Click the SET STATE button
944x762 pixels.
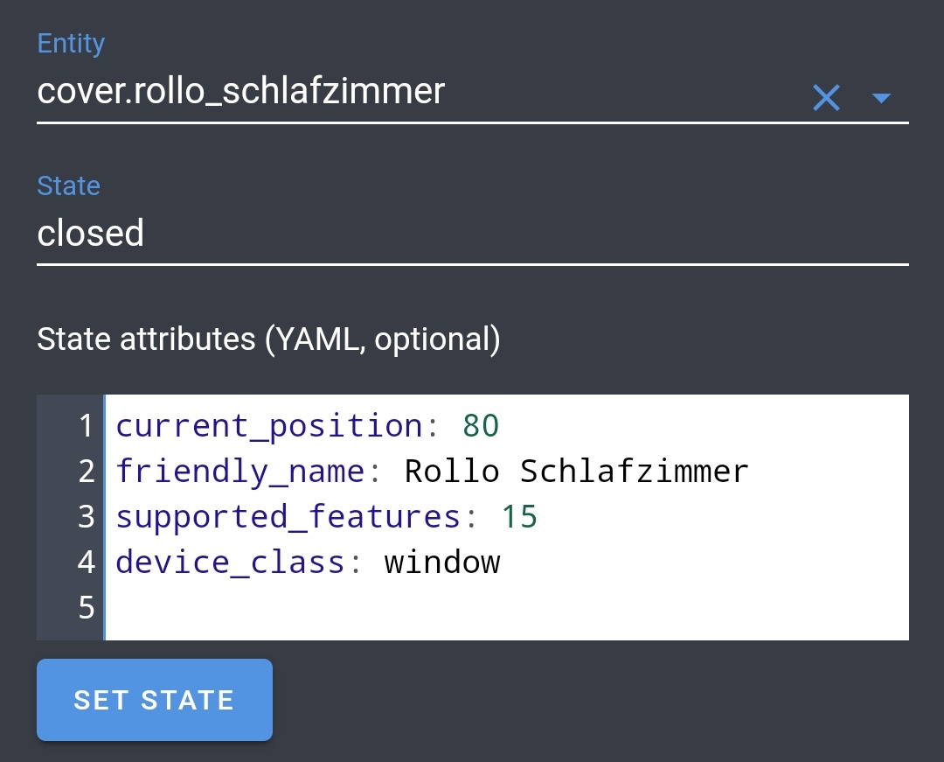coord(154,699)
